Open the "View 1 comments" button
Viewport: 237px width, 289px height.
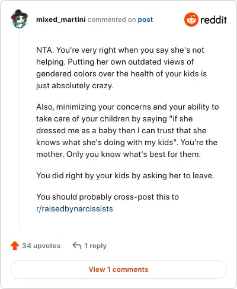(118, 269)
